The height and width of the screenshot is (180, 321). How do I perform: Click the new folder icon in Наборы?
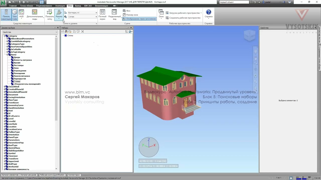(70, 32)
